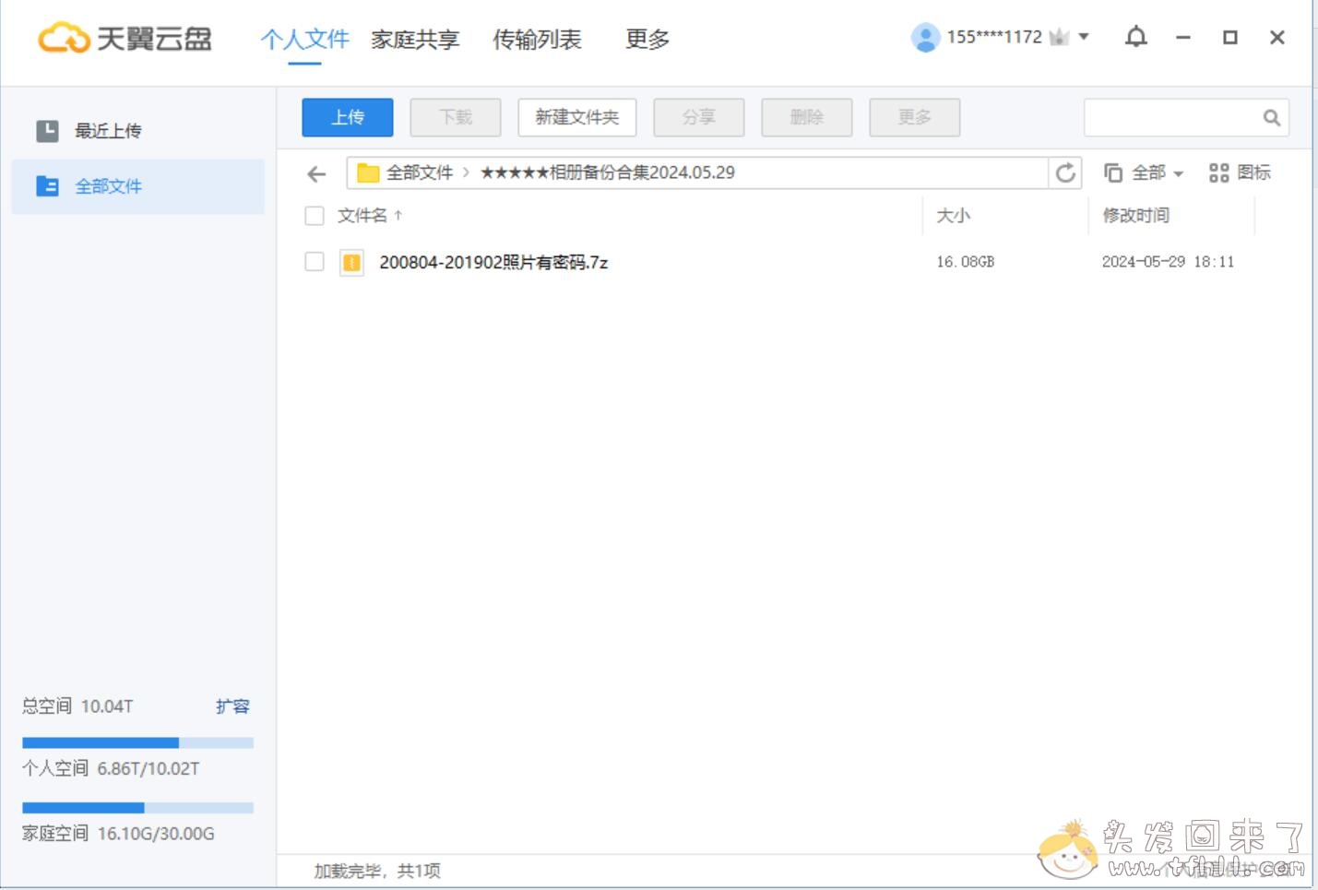Screen dimensions: 1318x890
Task: Click the 分享 button
Action: [x=699, y=117]
